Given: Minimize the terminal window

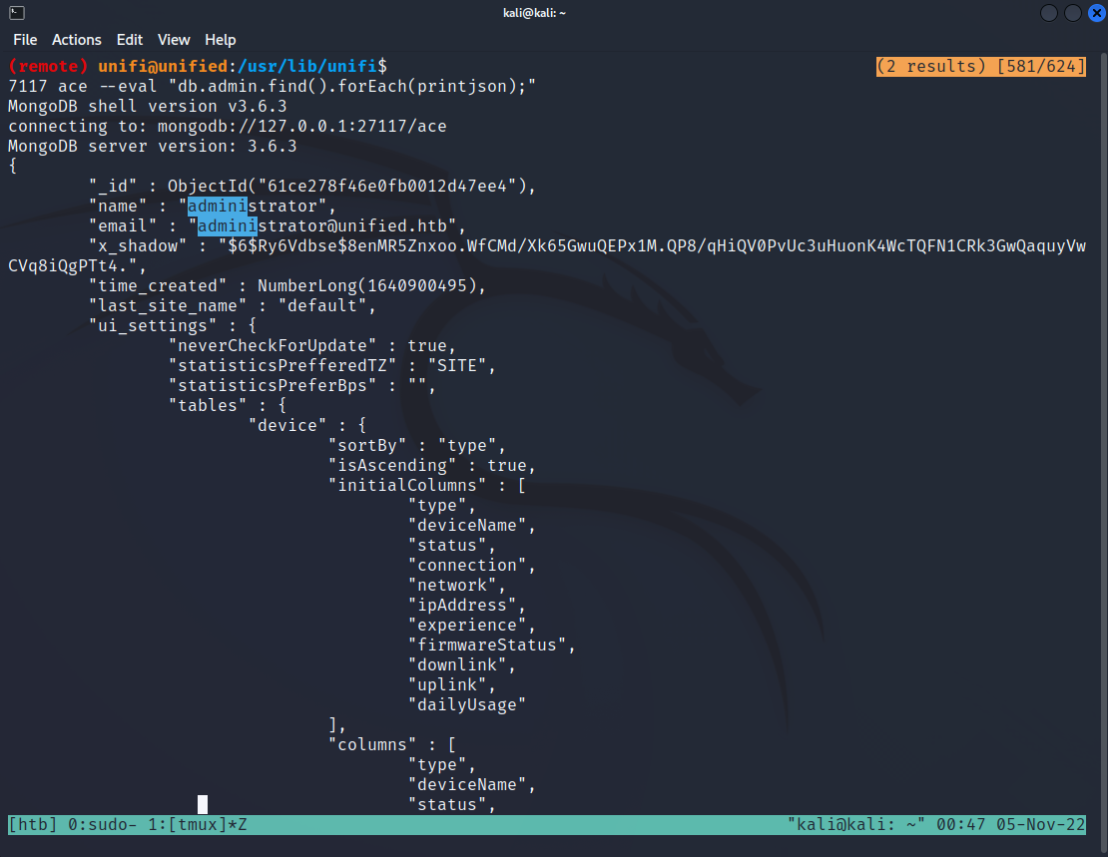Looking at the screenshot, I should point(1049,13).
